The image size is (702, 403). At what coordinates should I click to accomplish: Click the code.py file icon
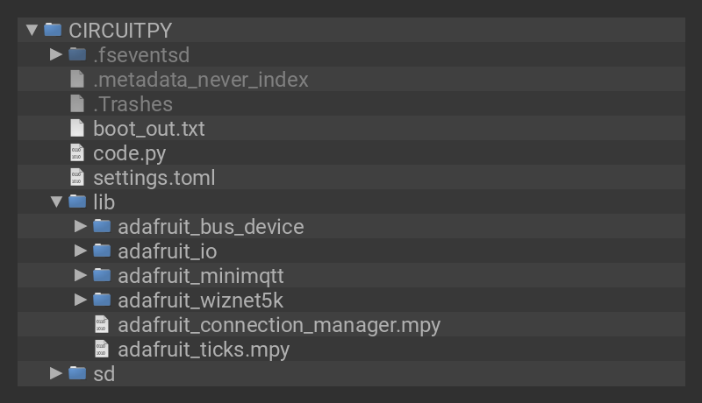click(x=77, y=152)
